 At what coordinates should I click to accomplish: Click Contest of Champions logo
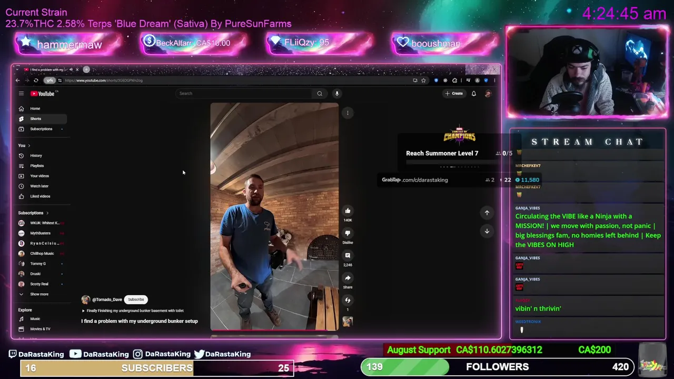click(x=459, y=135)
